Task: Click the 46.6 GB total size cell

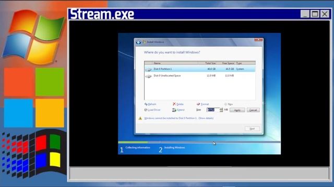Action: tap(211, 69)
